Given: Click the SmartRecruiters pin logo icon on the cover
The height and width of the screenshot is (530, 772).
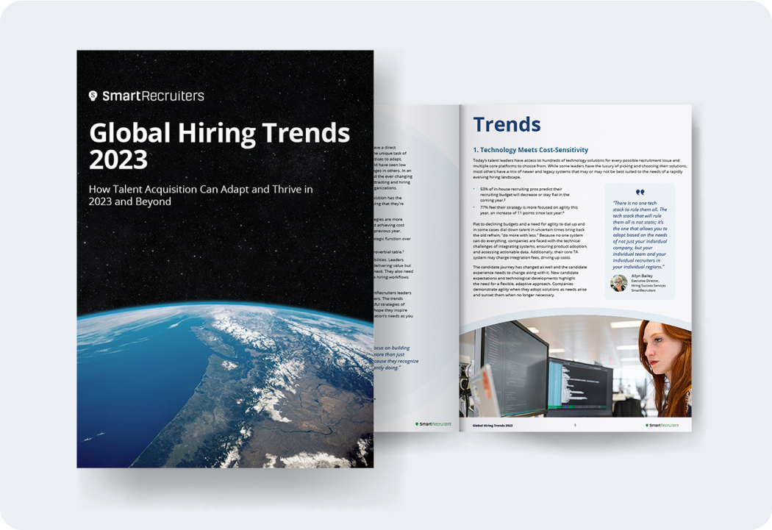Looking at the screenshot, I should (x=93, y=96).
